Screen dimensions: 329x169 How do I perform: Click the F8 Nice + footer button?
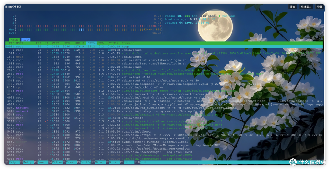pos(113,162)
